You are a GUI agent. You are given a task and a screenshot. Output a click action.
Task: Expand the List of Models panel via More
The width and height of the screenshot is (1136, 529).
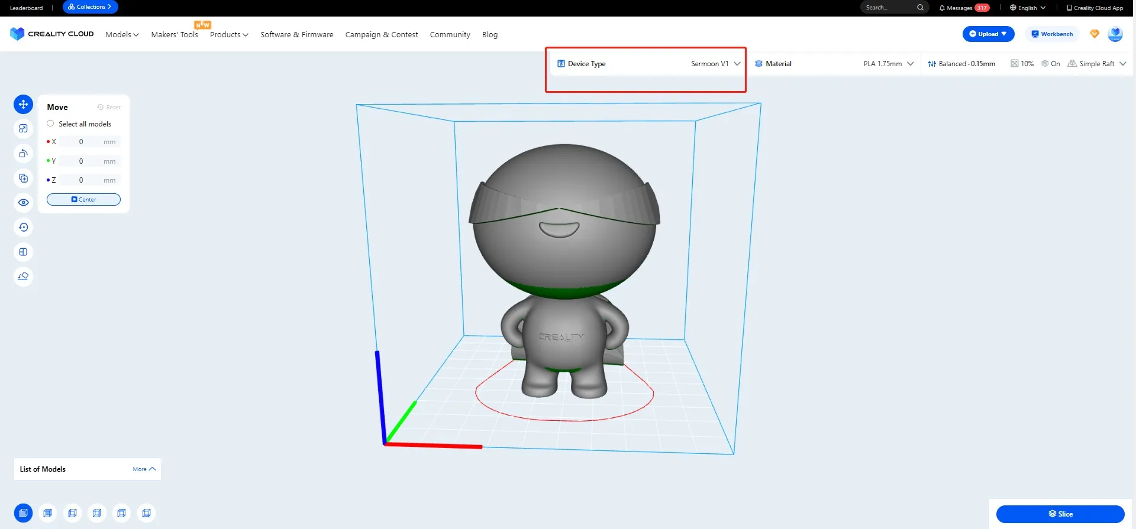point(144,469)
